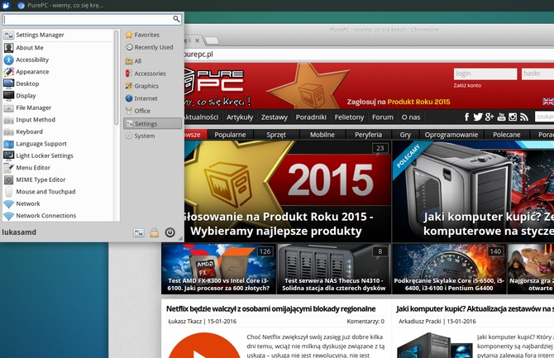Open Network Connections
The image size is (554, 358).
click(58, 216)
